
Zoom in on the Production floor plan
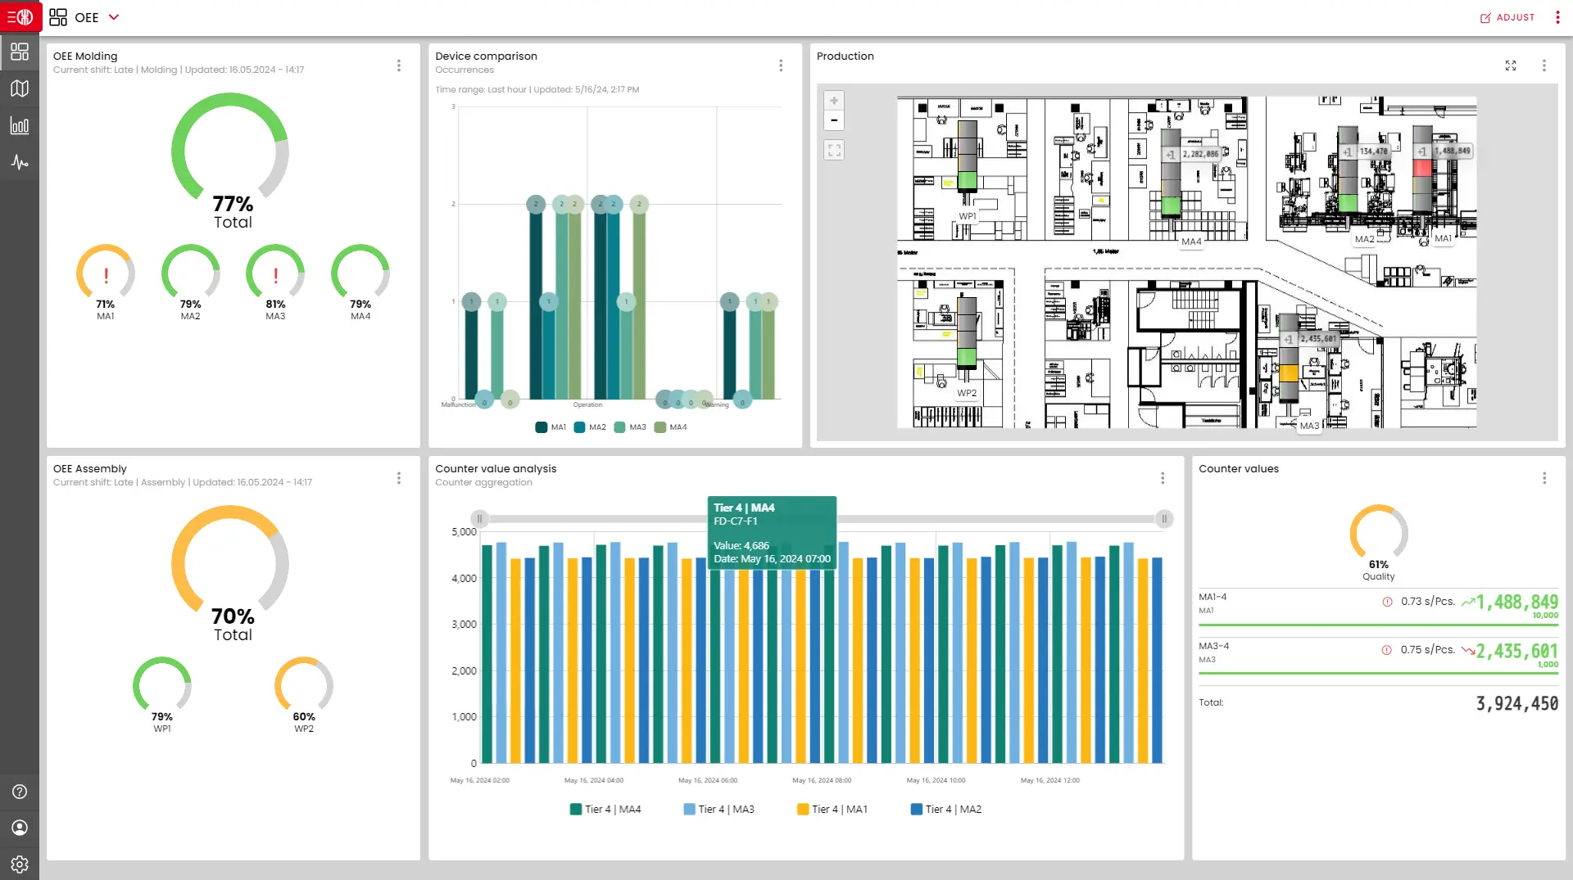pyautogui.click(x=834, y=100)
